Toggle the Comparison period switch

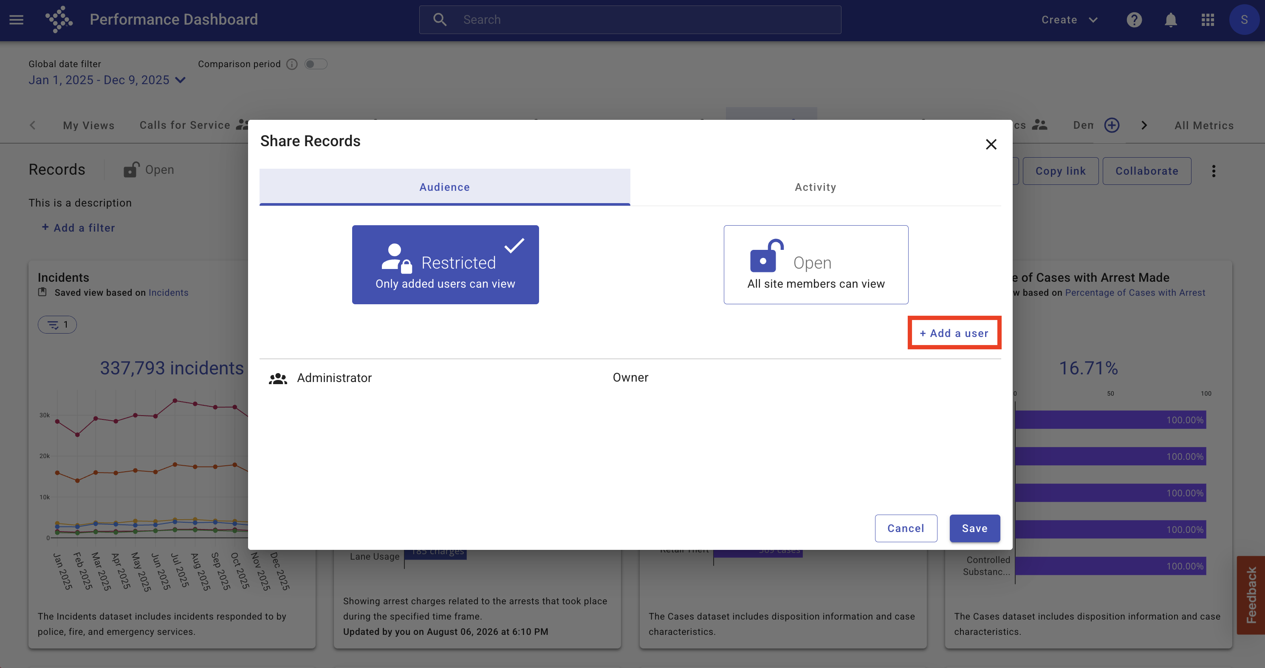(x=316, y=64)
